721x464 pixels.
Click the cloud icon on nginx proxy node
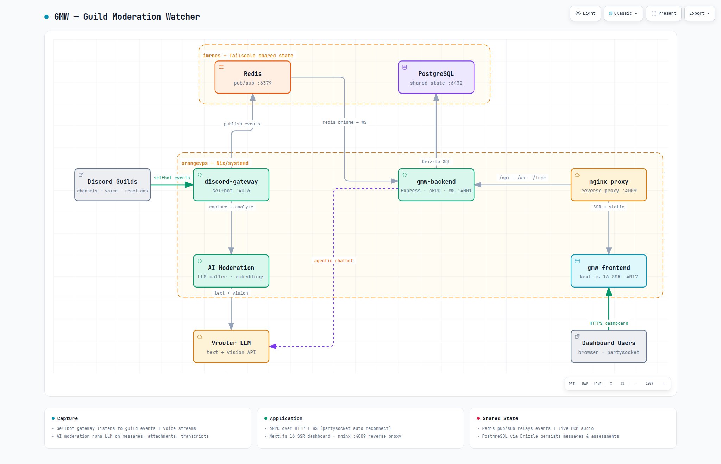[x=577, y=175]
